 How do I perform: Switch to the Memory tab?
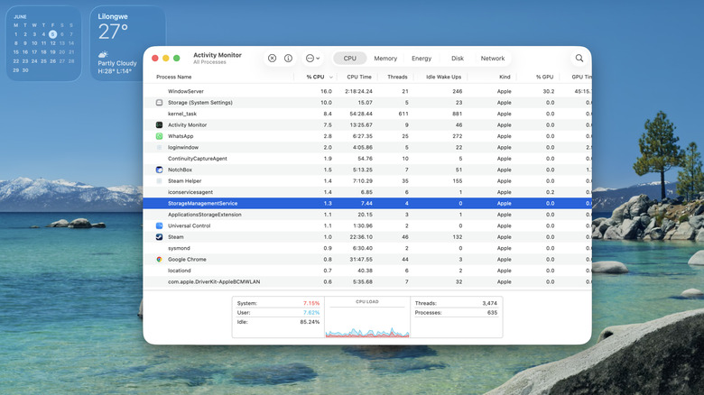pos(385,59)
